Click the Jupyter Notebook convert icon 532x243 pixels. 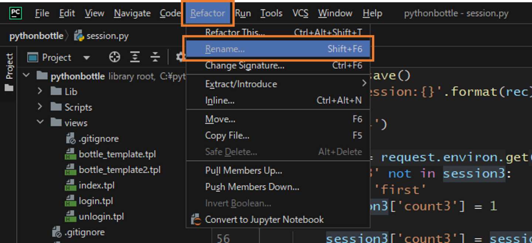click(195, 220)
